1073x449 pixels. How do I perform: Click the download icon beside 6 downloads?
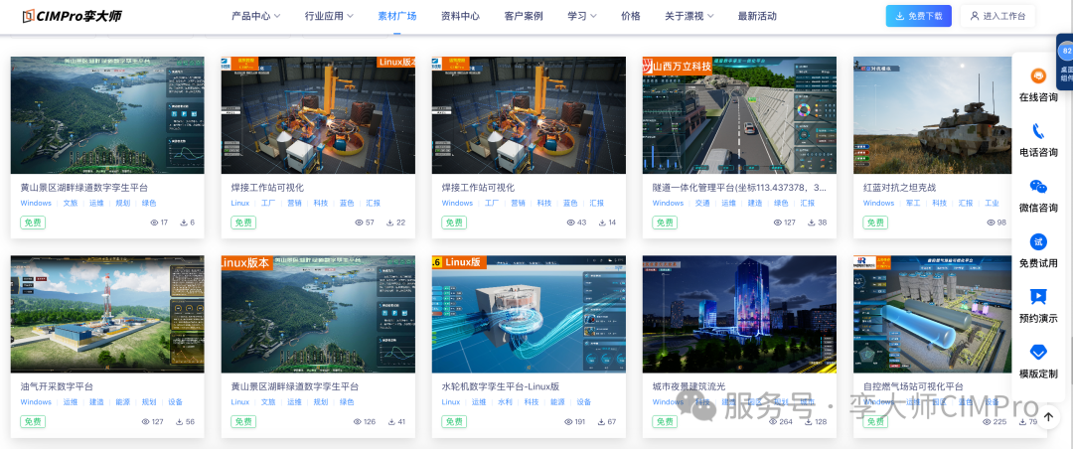pos(184,223)
